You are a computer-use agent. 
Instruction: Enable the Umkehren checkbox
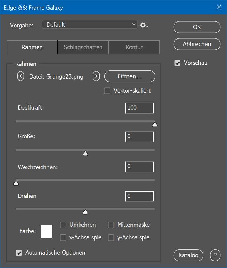point(63,225)
